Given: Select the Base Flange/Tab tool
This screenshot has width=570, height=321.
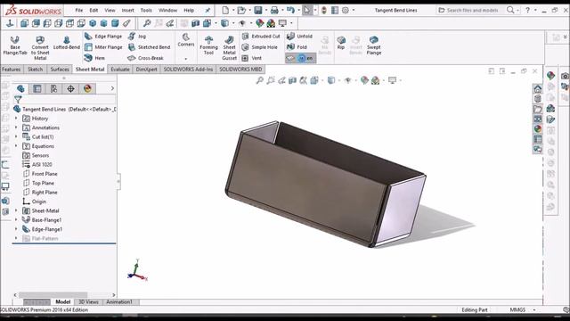Looking at the screenshot, I should tap(15, 45).
